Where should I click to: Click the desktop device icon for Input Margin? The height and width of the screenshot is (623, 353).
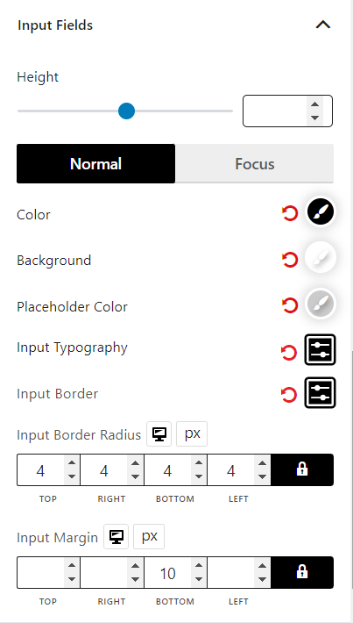point(116,537)
